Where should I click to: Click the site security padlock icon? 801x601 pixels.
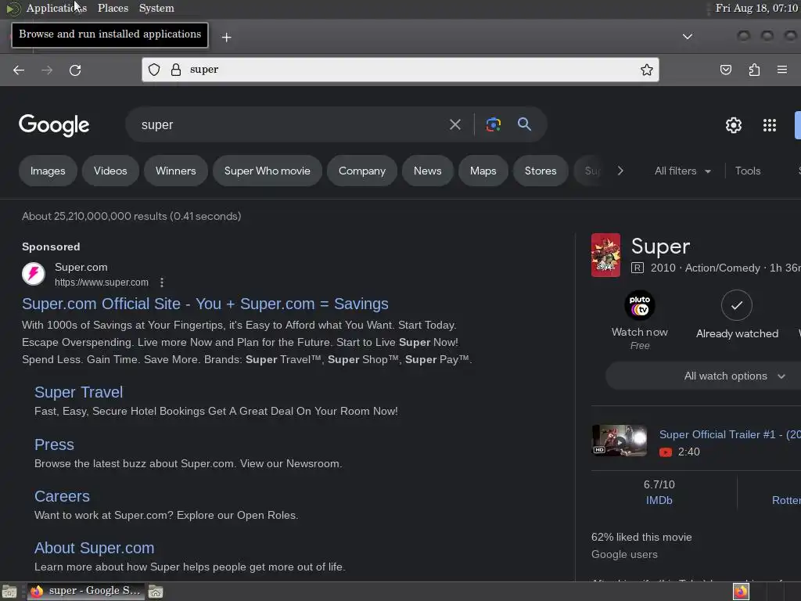pyautogui.click(x=176, y=70)
